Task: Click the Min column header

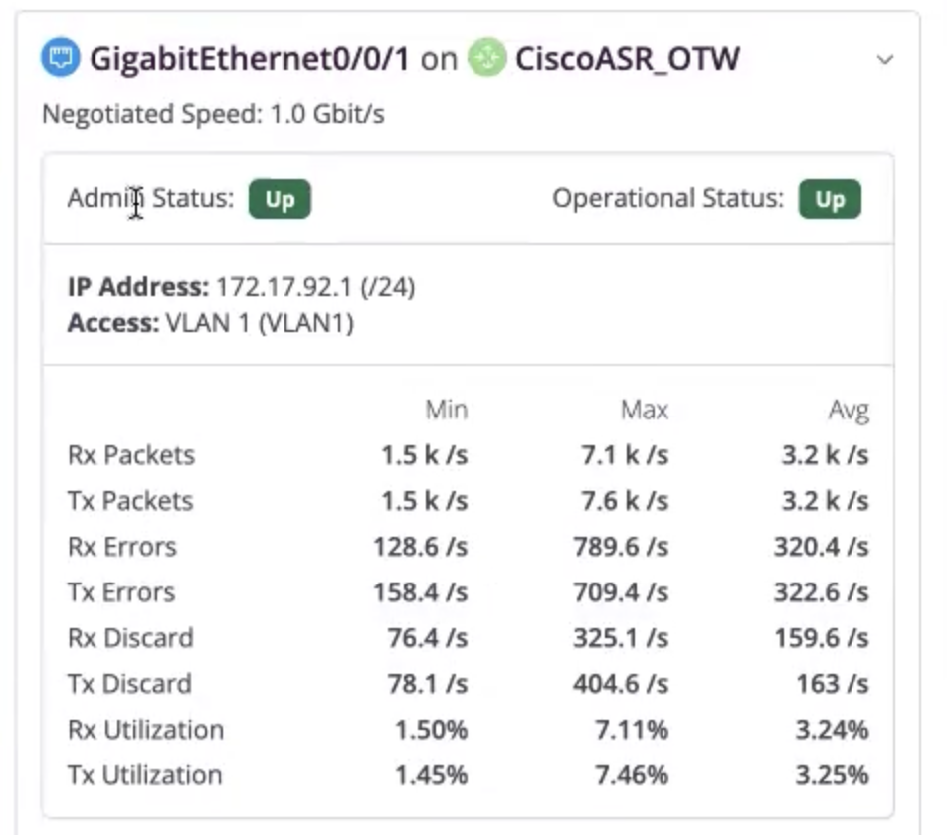Action: [446, 410]
